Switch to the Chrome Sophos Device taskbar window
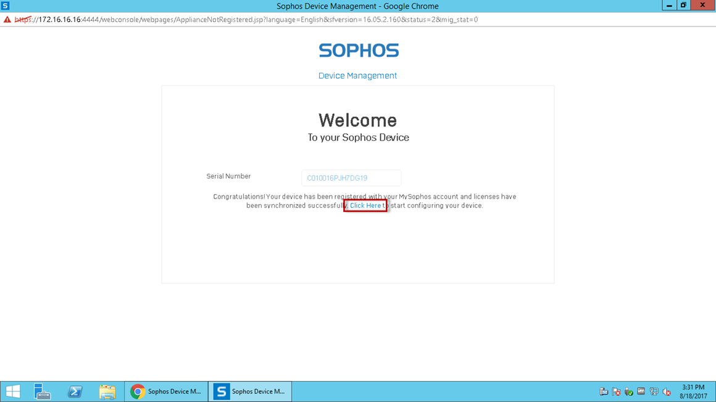 [166, 392]
